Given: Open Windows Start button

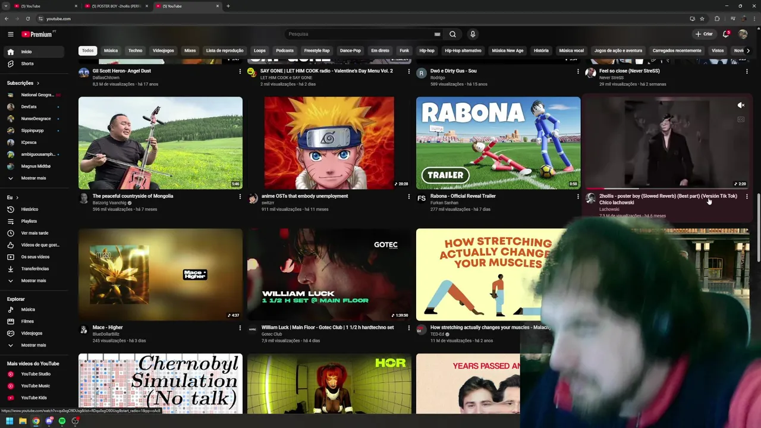Looking at the screenshot, I should [9, 421].
